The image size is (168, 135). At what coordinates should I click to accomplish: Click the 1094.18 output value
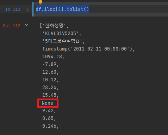coord(52,56)
